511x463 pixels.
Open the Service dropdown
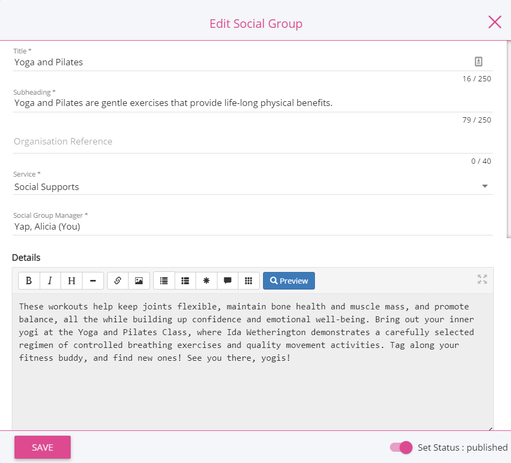(253, 187)
